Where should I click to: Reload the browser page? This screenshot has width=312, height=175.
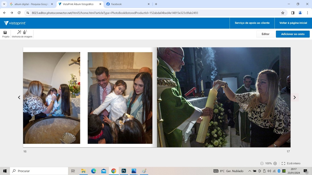pyautogui.click(x=19, y=13)
